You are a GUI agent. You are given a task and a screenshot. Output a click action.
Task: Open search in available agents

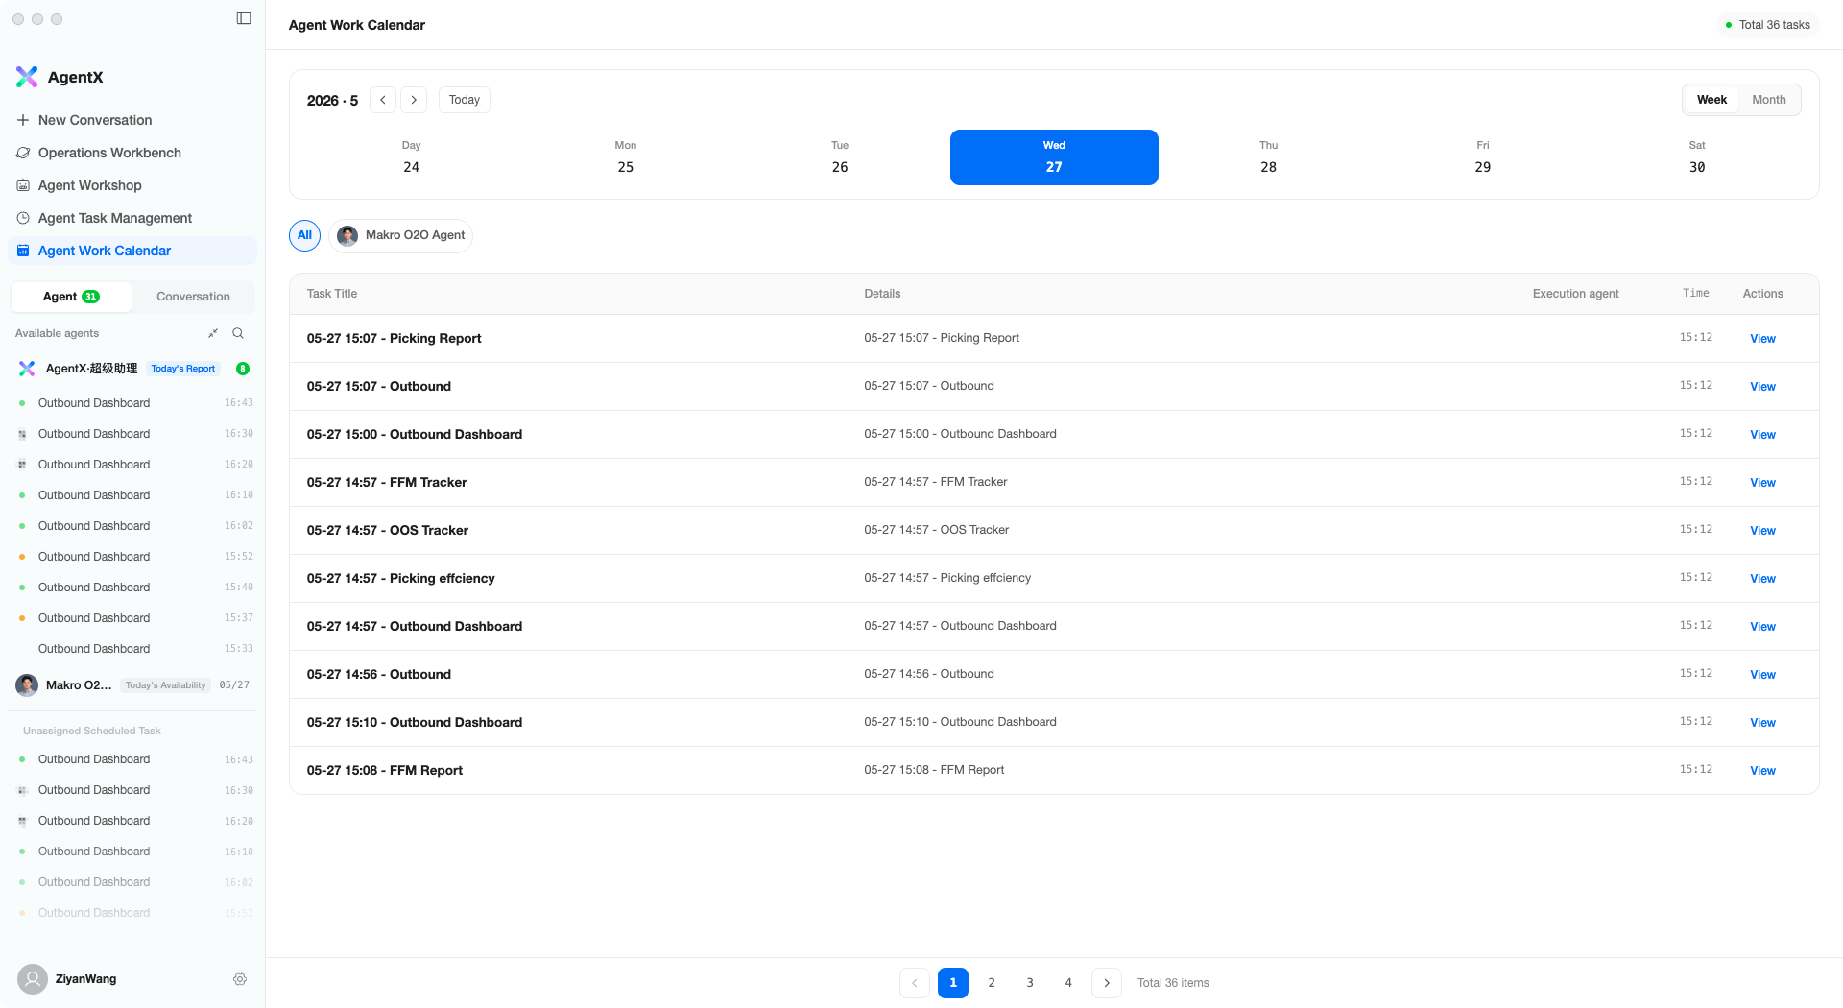(x=238, y=333)
